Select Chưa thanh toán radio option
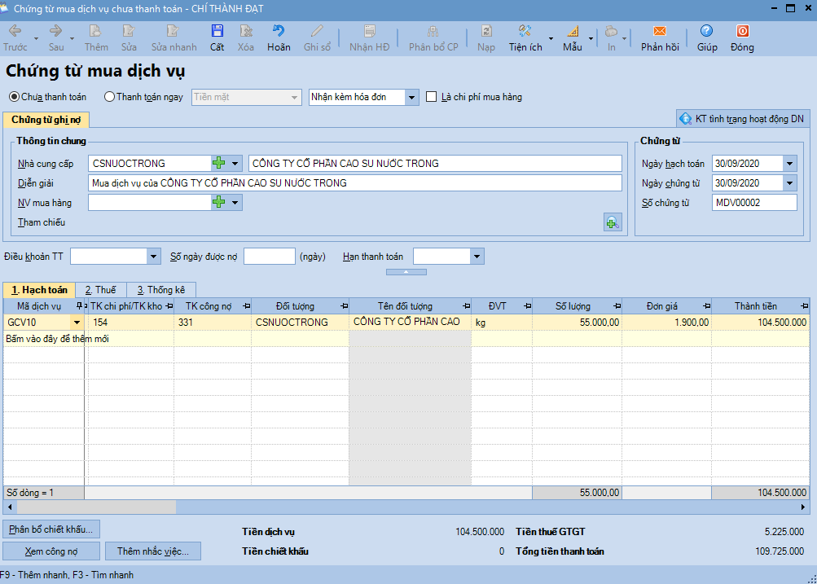Screen dimensions: 817x584 point(15,97)
